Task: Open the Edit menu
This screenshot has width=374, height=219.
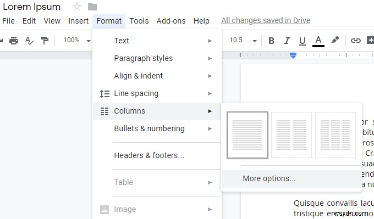Action: point(29,21)
